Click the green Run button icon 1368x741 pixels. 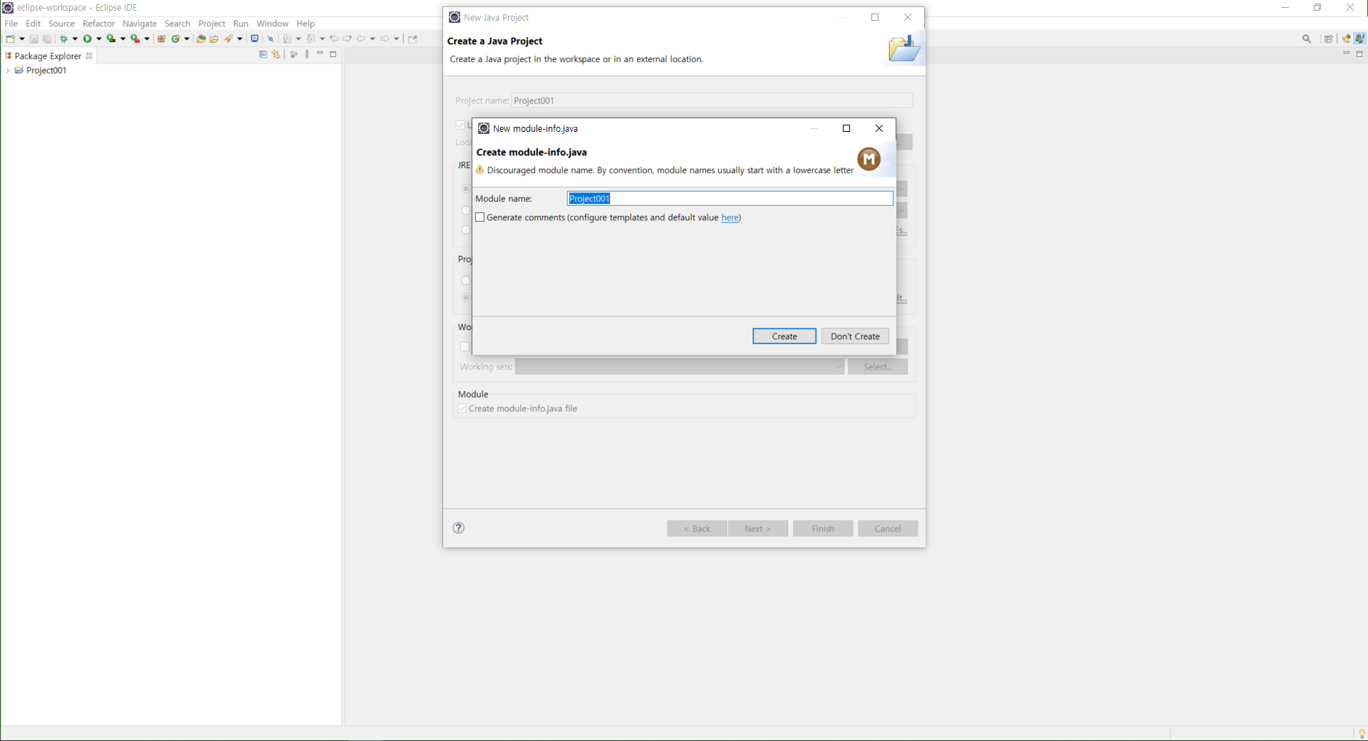point(88,38)
